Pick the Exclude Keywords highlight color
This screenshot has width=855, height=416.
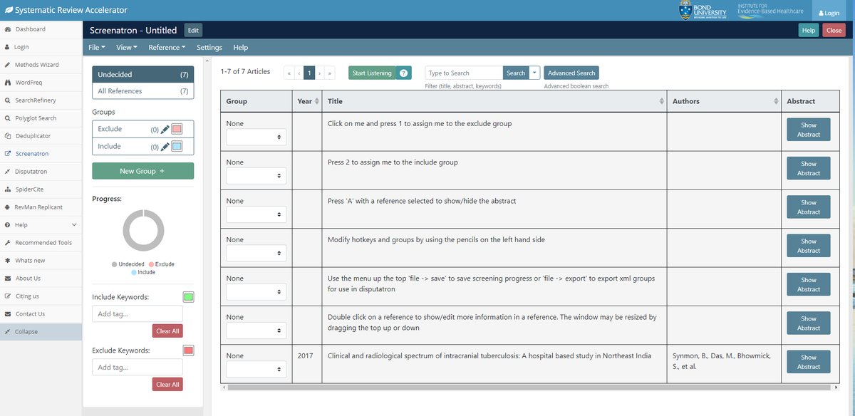189,350
